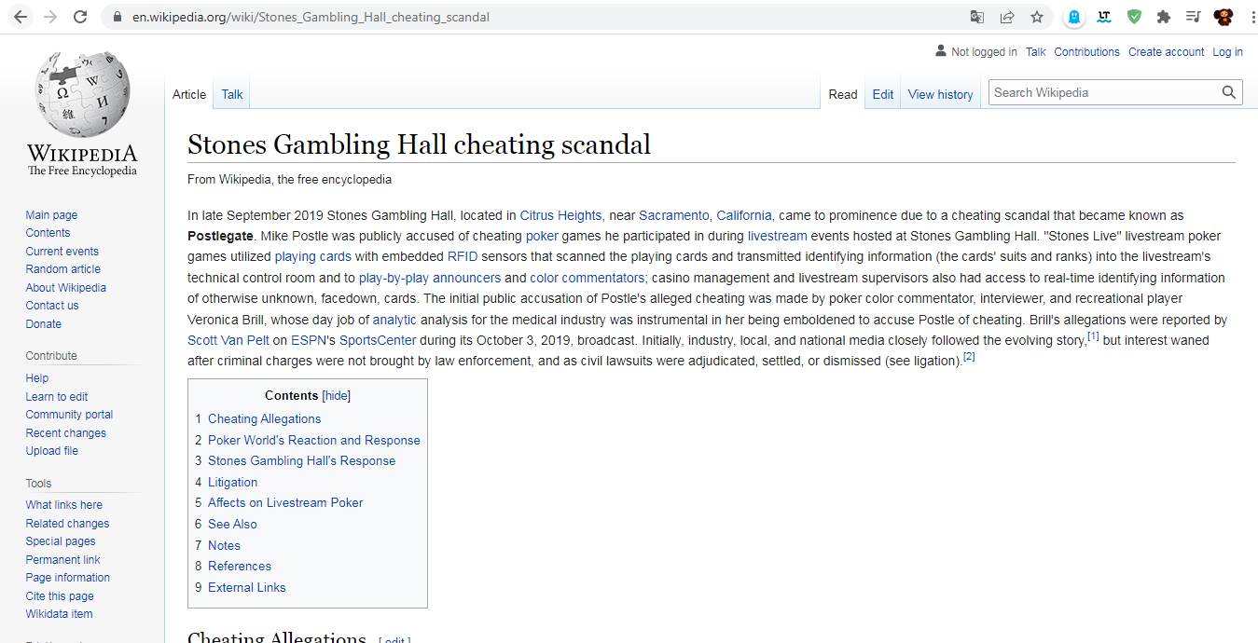Click the Log in link
The width and height of the screenshot is (1258, 643).
point(1227,52)
